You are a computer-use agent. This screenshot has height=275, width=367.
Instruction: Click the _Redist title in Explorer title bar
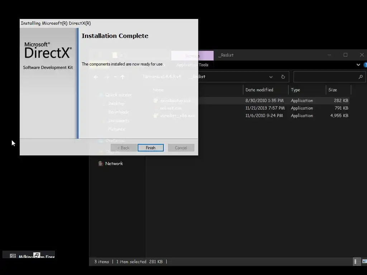226,55
